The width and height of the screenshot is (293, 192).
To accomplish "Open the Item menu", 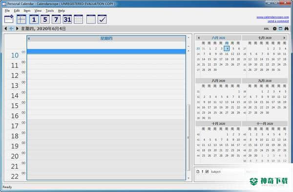I will click(27, 11).
